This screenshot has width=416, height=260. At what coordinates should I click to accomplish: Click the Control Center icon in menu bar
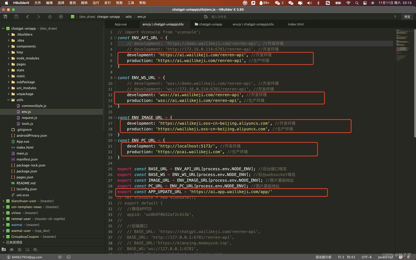pos(365,3)
